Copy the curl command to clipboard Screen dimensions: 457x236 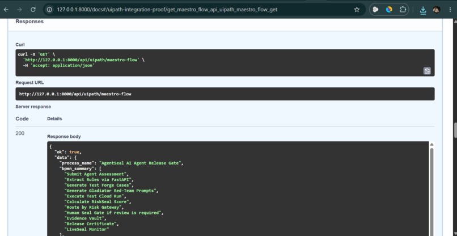[427, 70]
